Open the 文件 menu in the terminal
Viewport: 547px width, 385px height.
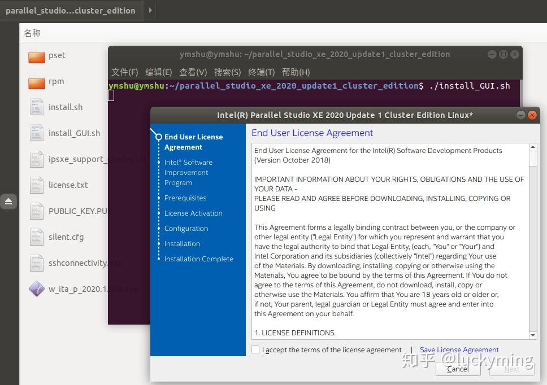pyautogui.click(x=124, y=72)
